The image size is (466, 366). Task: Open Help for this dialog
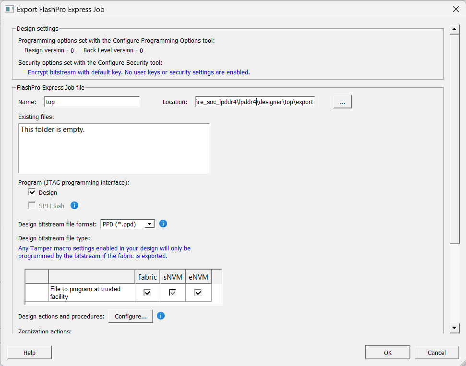pos(29,353)
